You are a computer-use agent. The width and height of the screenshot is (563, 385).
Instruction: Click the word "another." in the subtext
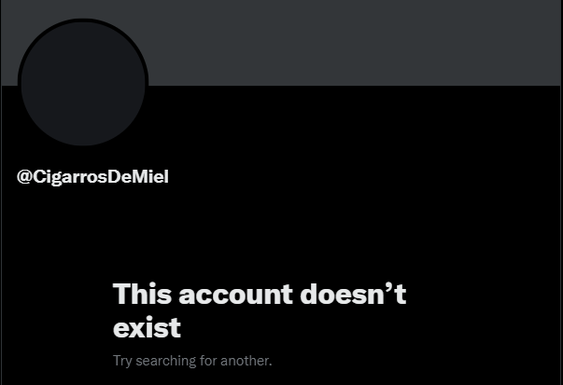(x=246, y=361)
